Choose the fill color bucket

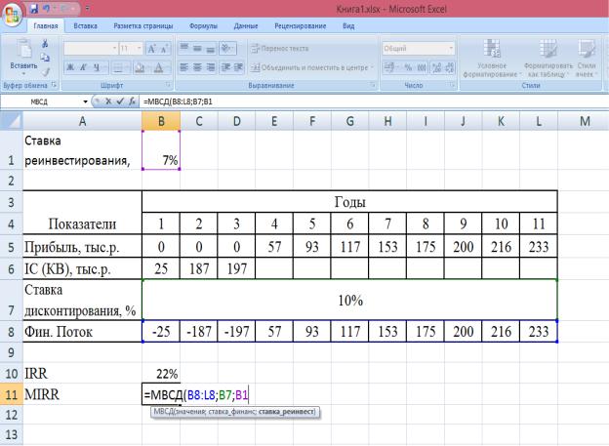click(x=139, y=68)
